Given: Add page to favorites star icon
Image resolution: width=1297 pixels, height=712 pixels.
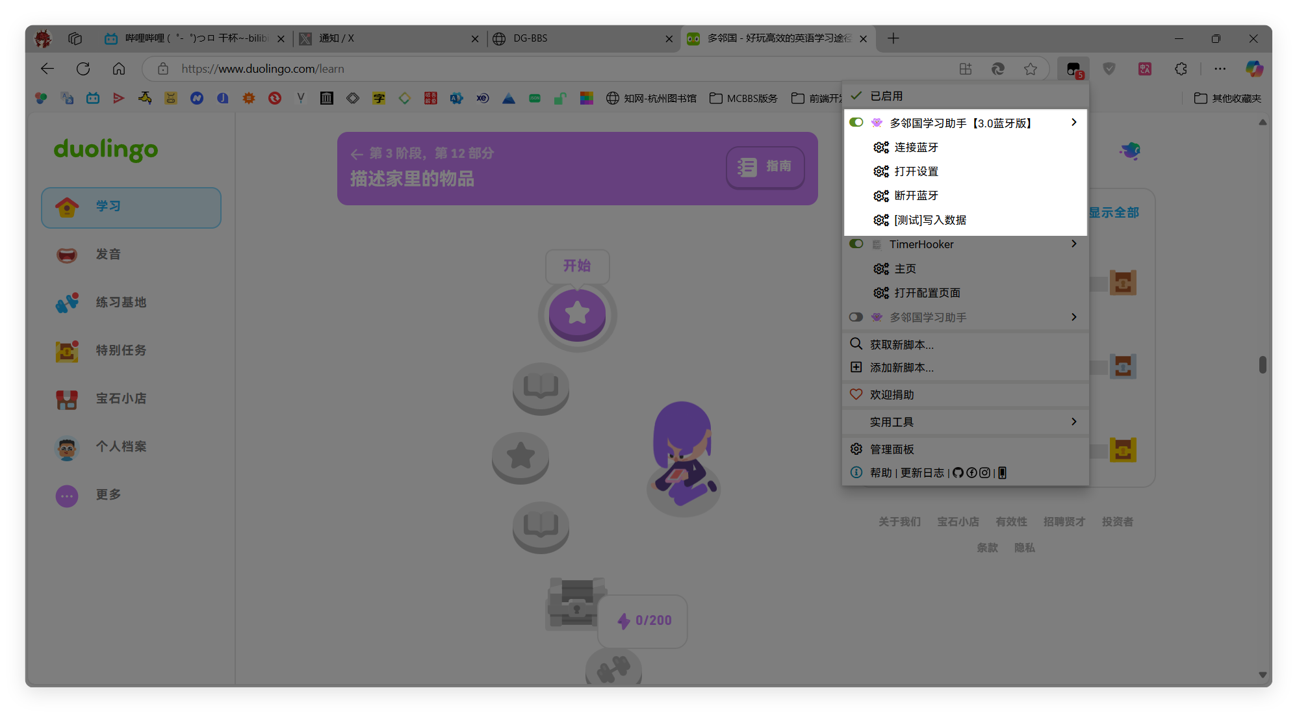Looking at the screenshot, I should pos(1031,69).
